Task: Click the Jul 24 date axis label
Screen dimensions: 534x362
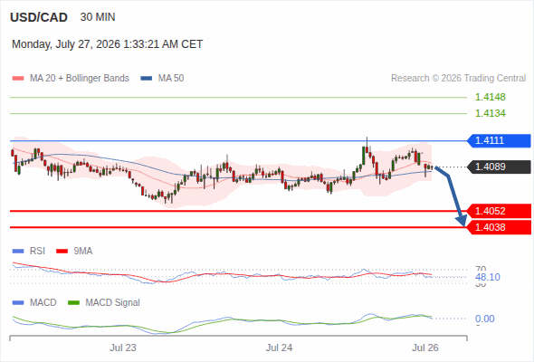Action: 279,348
